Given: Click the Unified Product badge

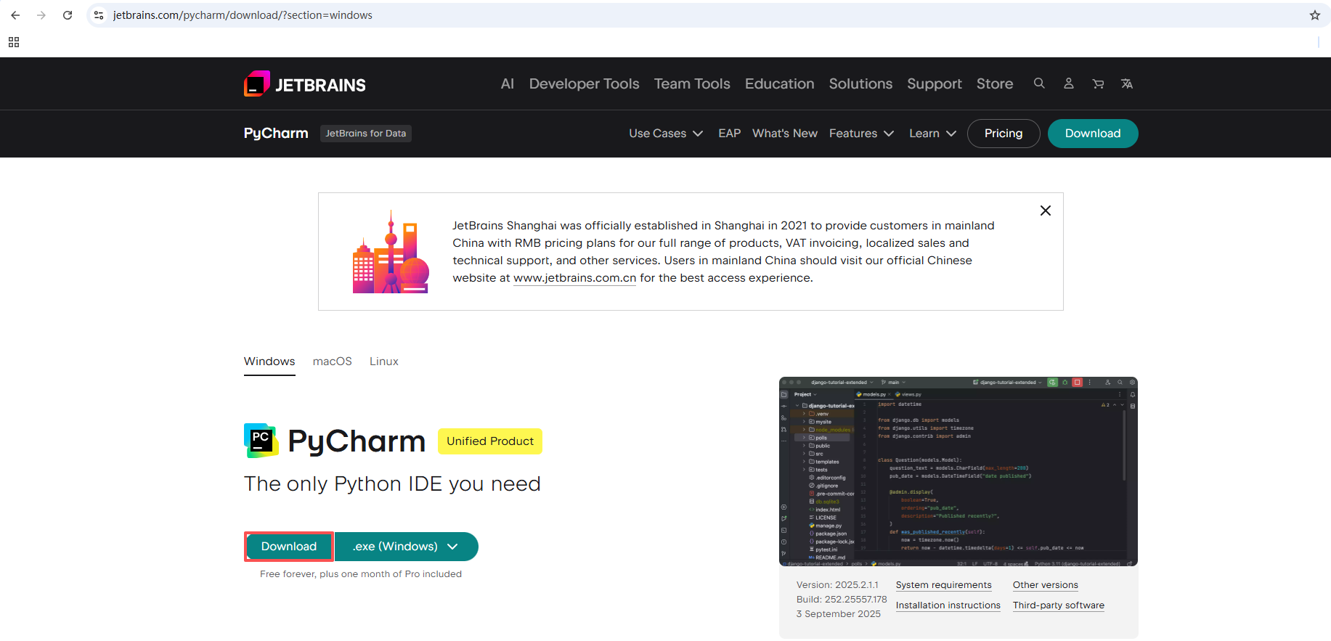Looking at the screenshot, I should coord(490,441).
